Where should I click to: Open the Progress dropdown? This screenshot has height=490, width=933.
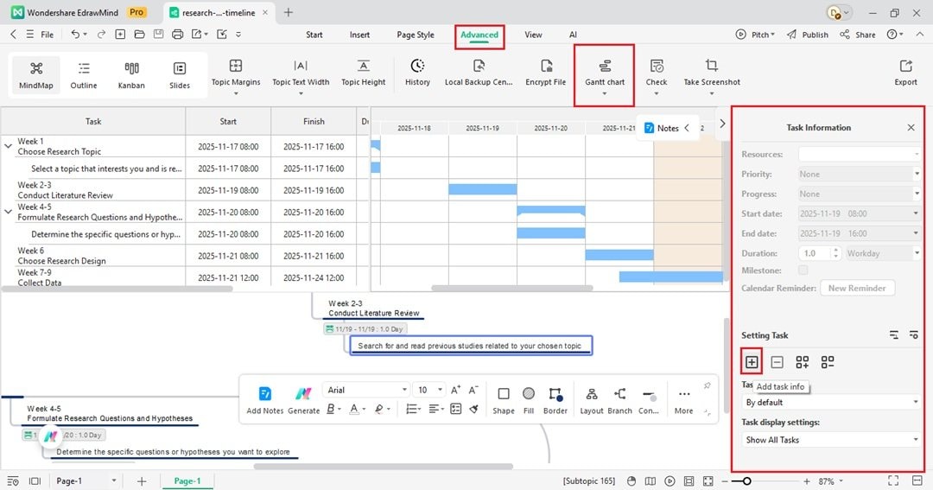860,194
